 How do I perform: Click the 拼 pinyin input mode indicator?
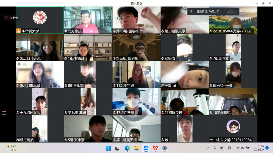click(x=229, y=148)
